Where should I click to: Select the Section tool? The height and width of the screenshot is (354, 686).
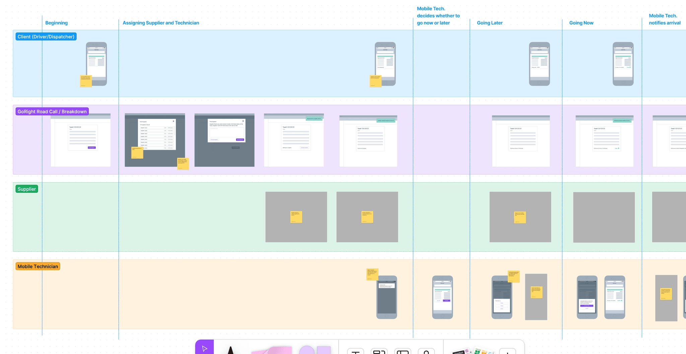click(379, 351)
